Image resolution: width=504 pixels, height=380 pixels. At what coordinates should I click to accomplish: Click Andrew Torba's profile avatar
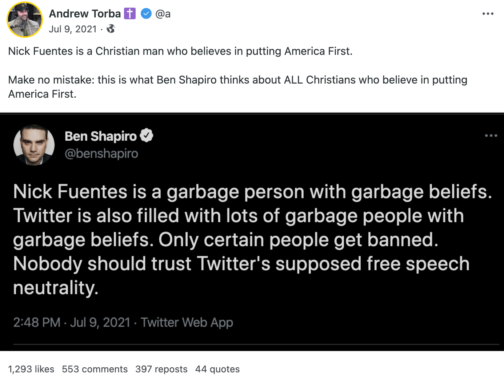[25, 20]
